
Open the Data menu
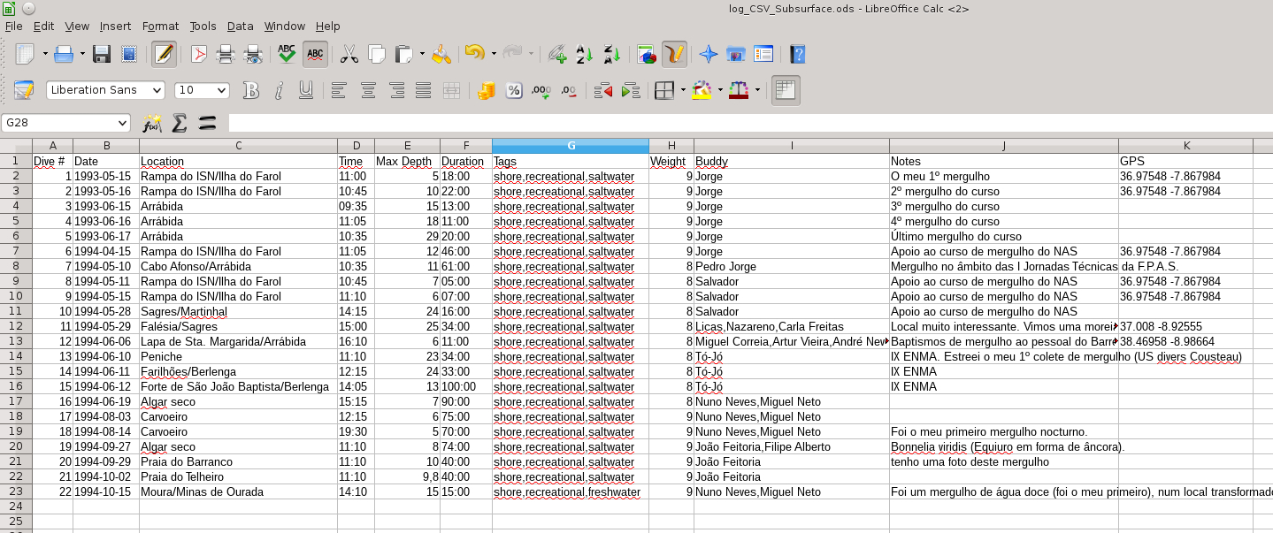tap(240, 27)
